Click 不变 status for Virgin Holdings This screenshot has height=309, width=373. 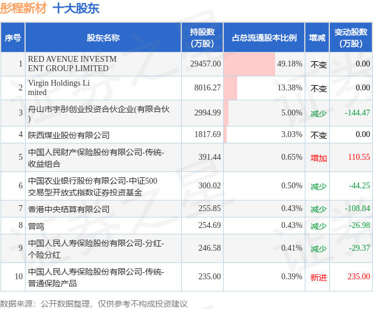click(x=319, y=88)
